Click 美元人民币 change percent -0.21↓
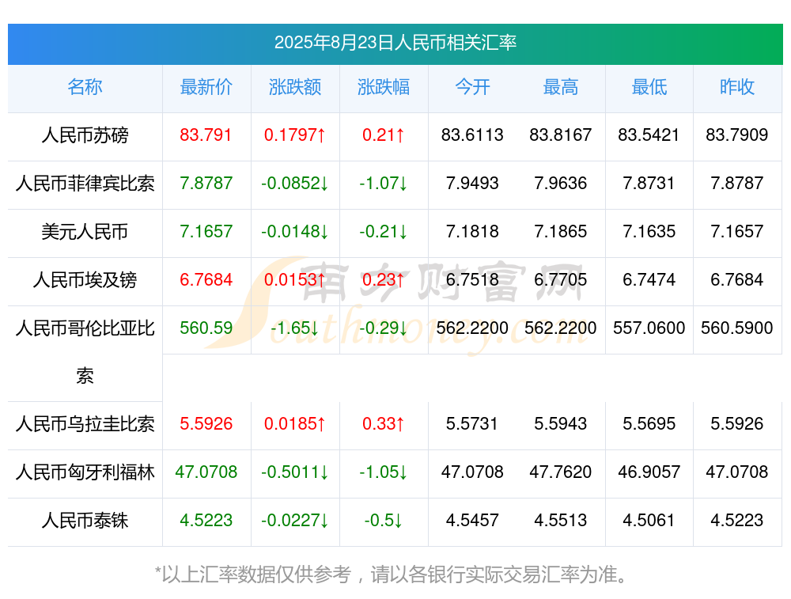 click(x=384, y=232)
